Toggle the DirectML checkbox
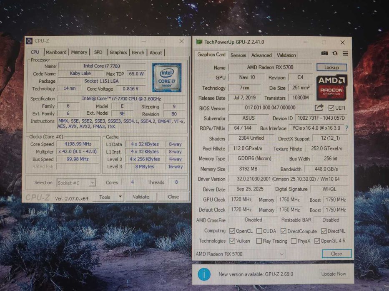Viewport: 389px width, 291px height. tap(324, 231)
